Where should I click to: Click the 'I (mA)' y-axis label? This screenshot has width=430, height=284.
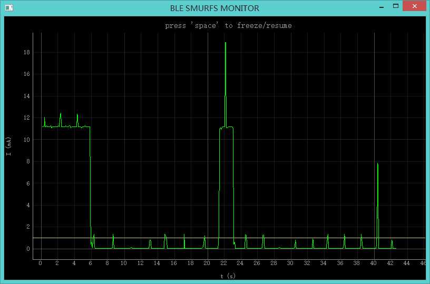pyautogui.click(x=8, y=146)
